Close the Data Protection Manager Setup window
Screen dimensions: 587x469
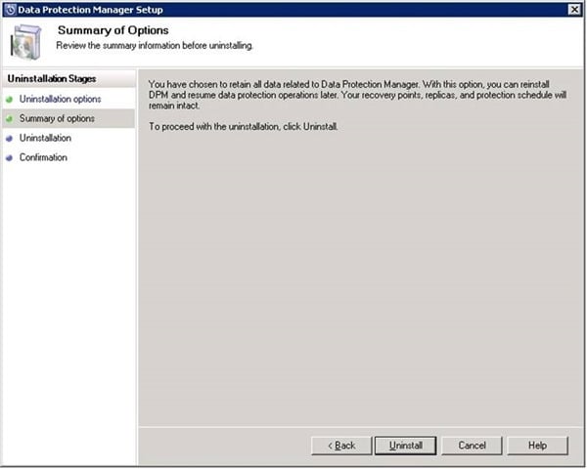(x=574, y=10)
